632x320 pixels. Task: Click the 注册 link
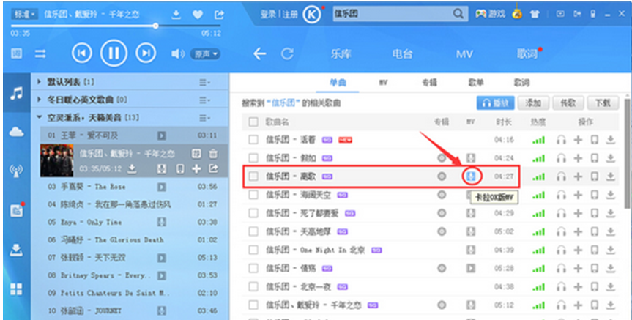click(x=289, y=15)
